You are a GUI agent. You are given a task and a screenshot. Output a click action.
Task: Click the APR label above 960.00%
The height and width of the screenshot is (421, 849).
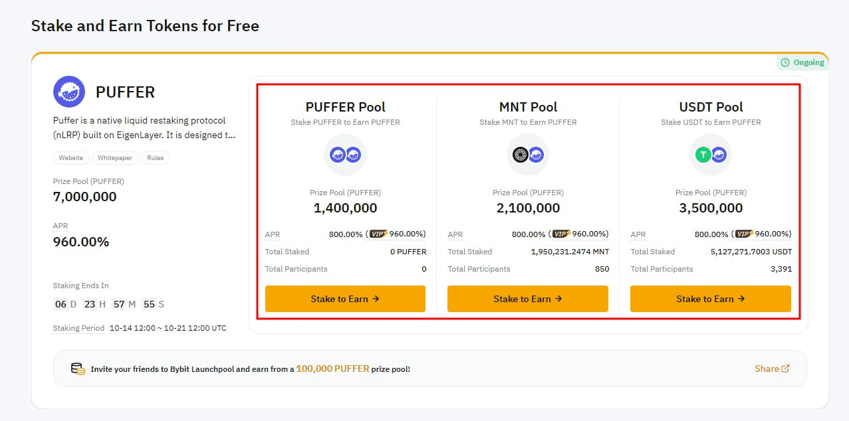(x=61, y=226)
